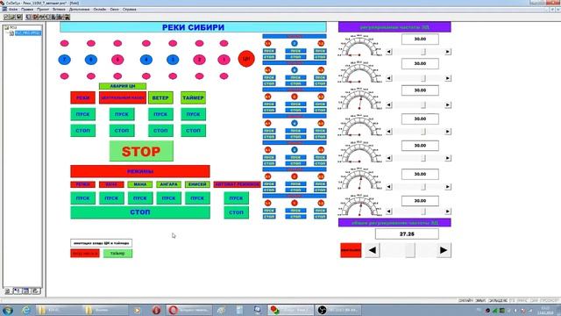Start the ЕНИСЕЙ mode with ПУСК
Viewport: 561px width, 316px height.
(x=197, y=198)
